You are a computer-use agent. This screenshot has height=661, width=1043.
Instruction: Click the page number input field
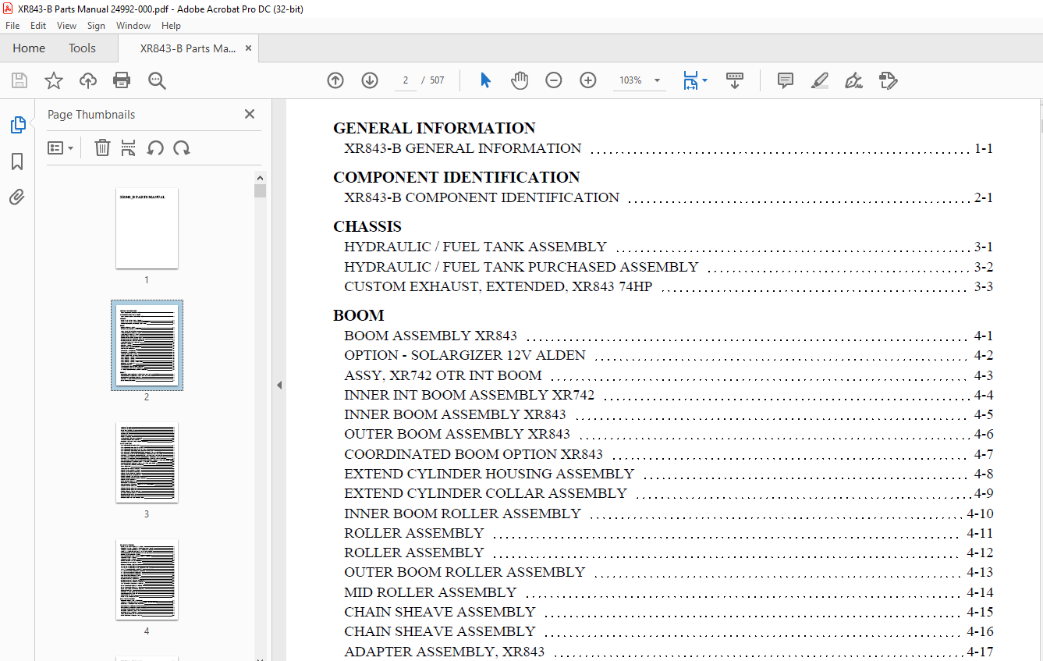[406, 80]
